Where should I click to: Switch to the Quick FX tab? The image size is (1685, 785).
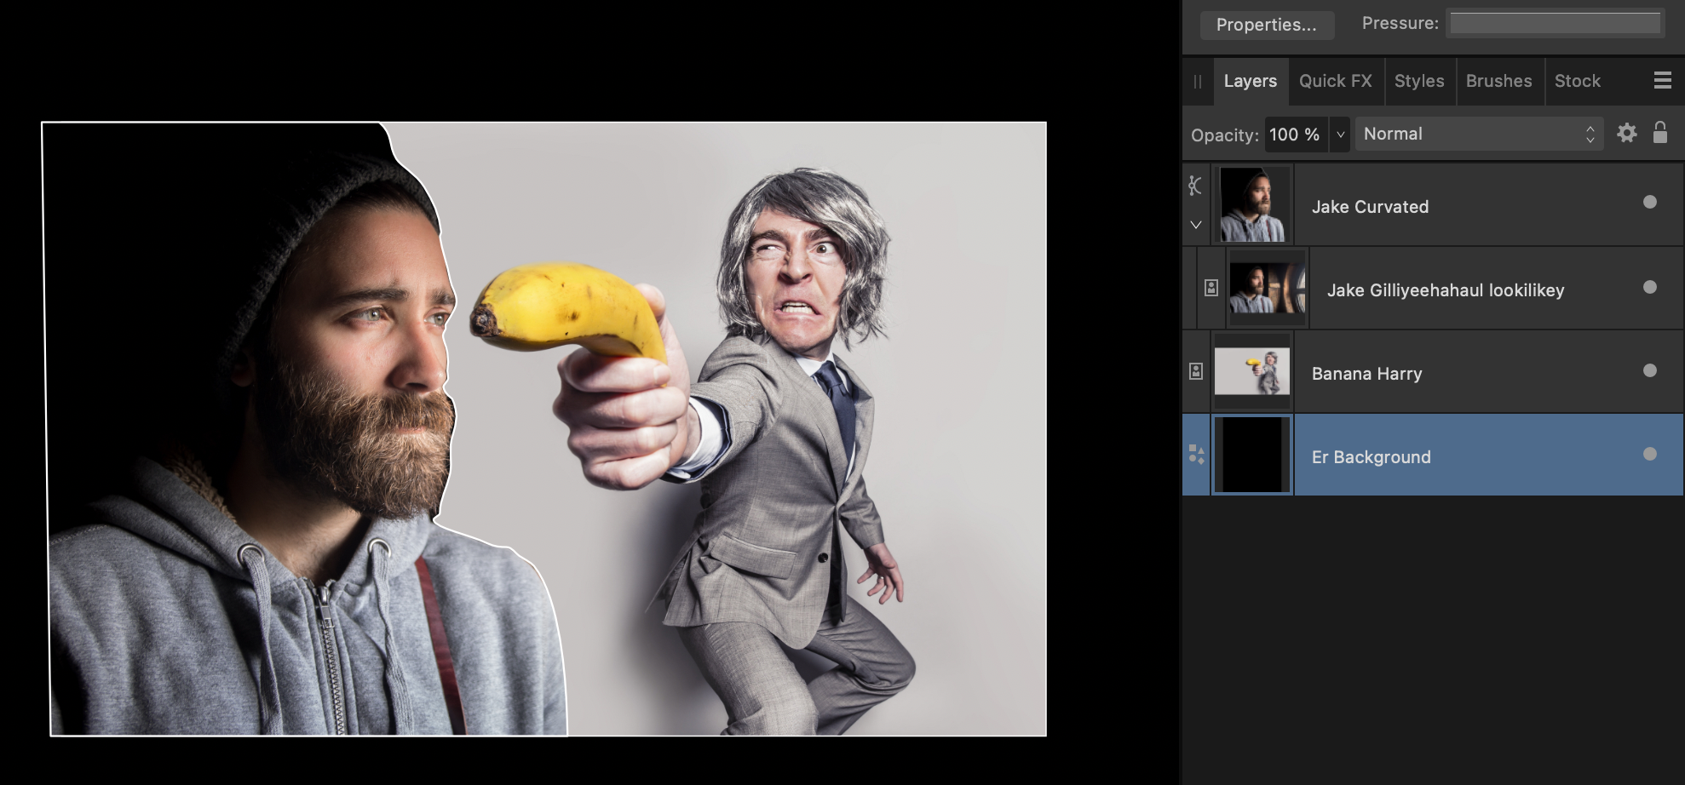coord(1336,81)
